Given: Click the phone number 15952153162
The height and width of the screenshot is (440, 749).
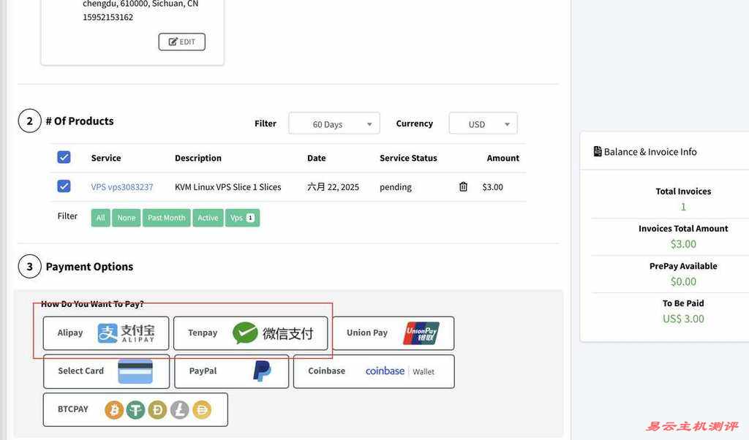Looking at the screenshot, I should coord(108,18).
